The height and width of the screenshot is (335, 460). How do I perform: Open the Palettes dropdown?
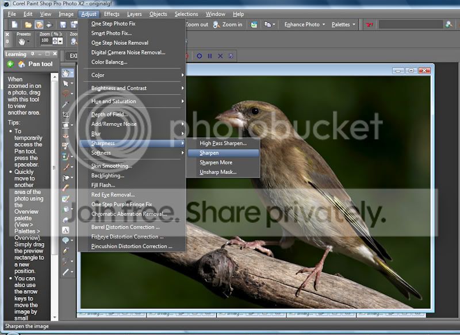tap(343, 25)
